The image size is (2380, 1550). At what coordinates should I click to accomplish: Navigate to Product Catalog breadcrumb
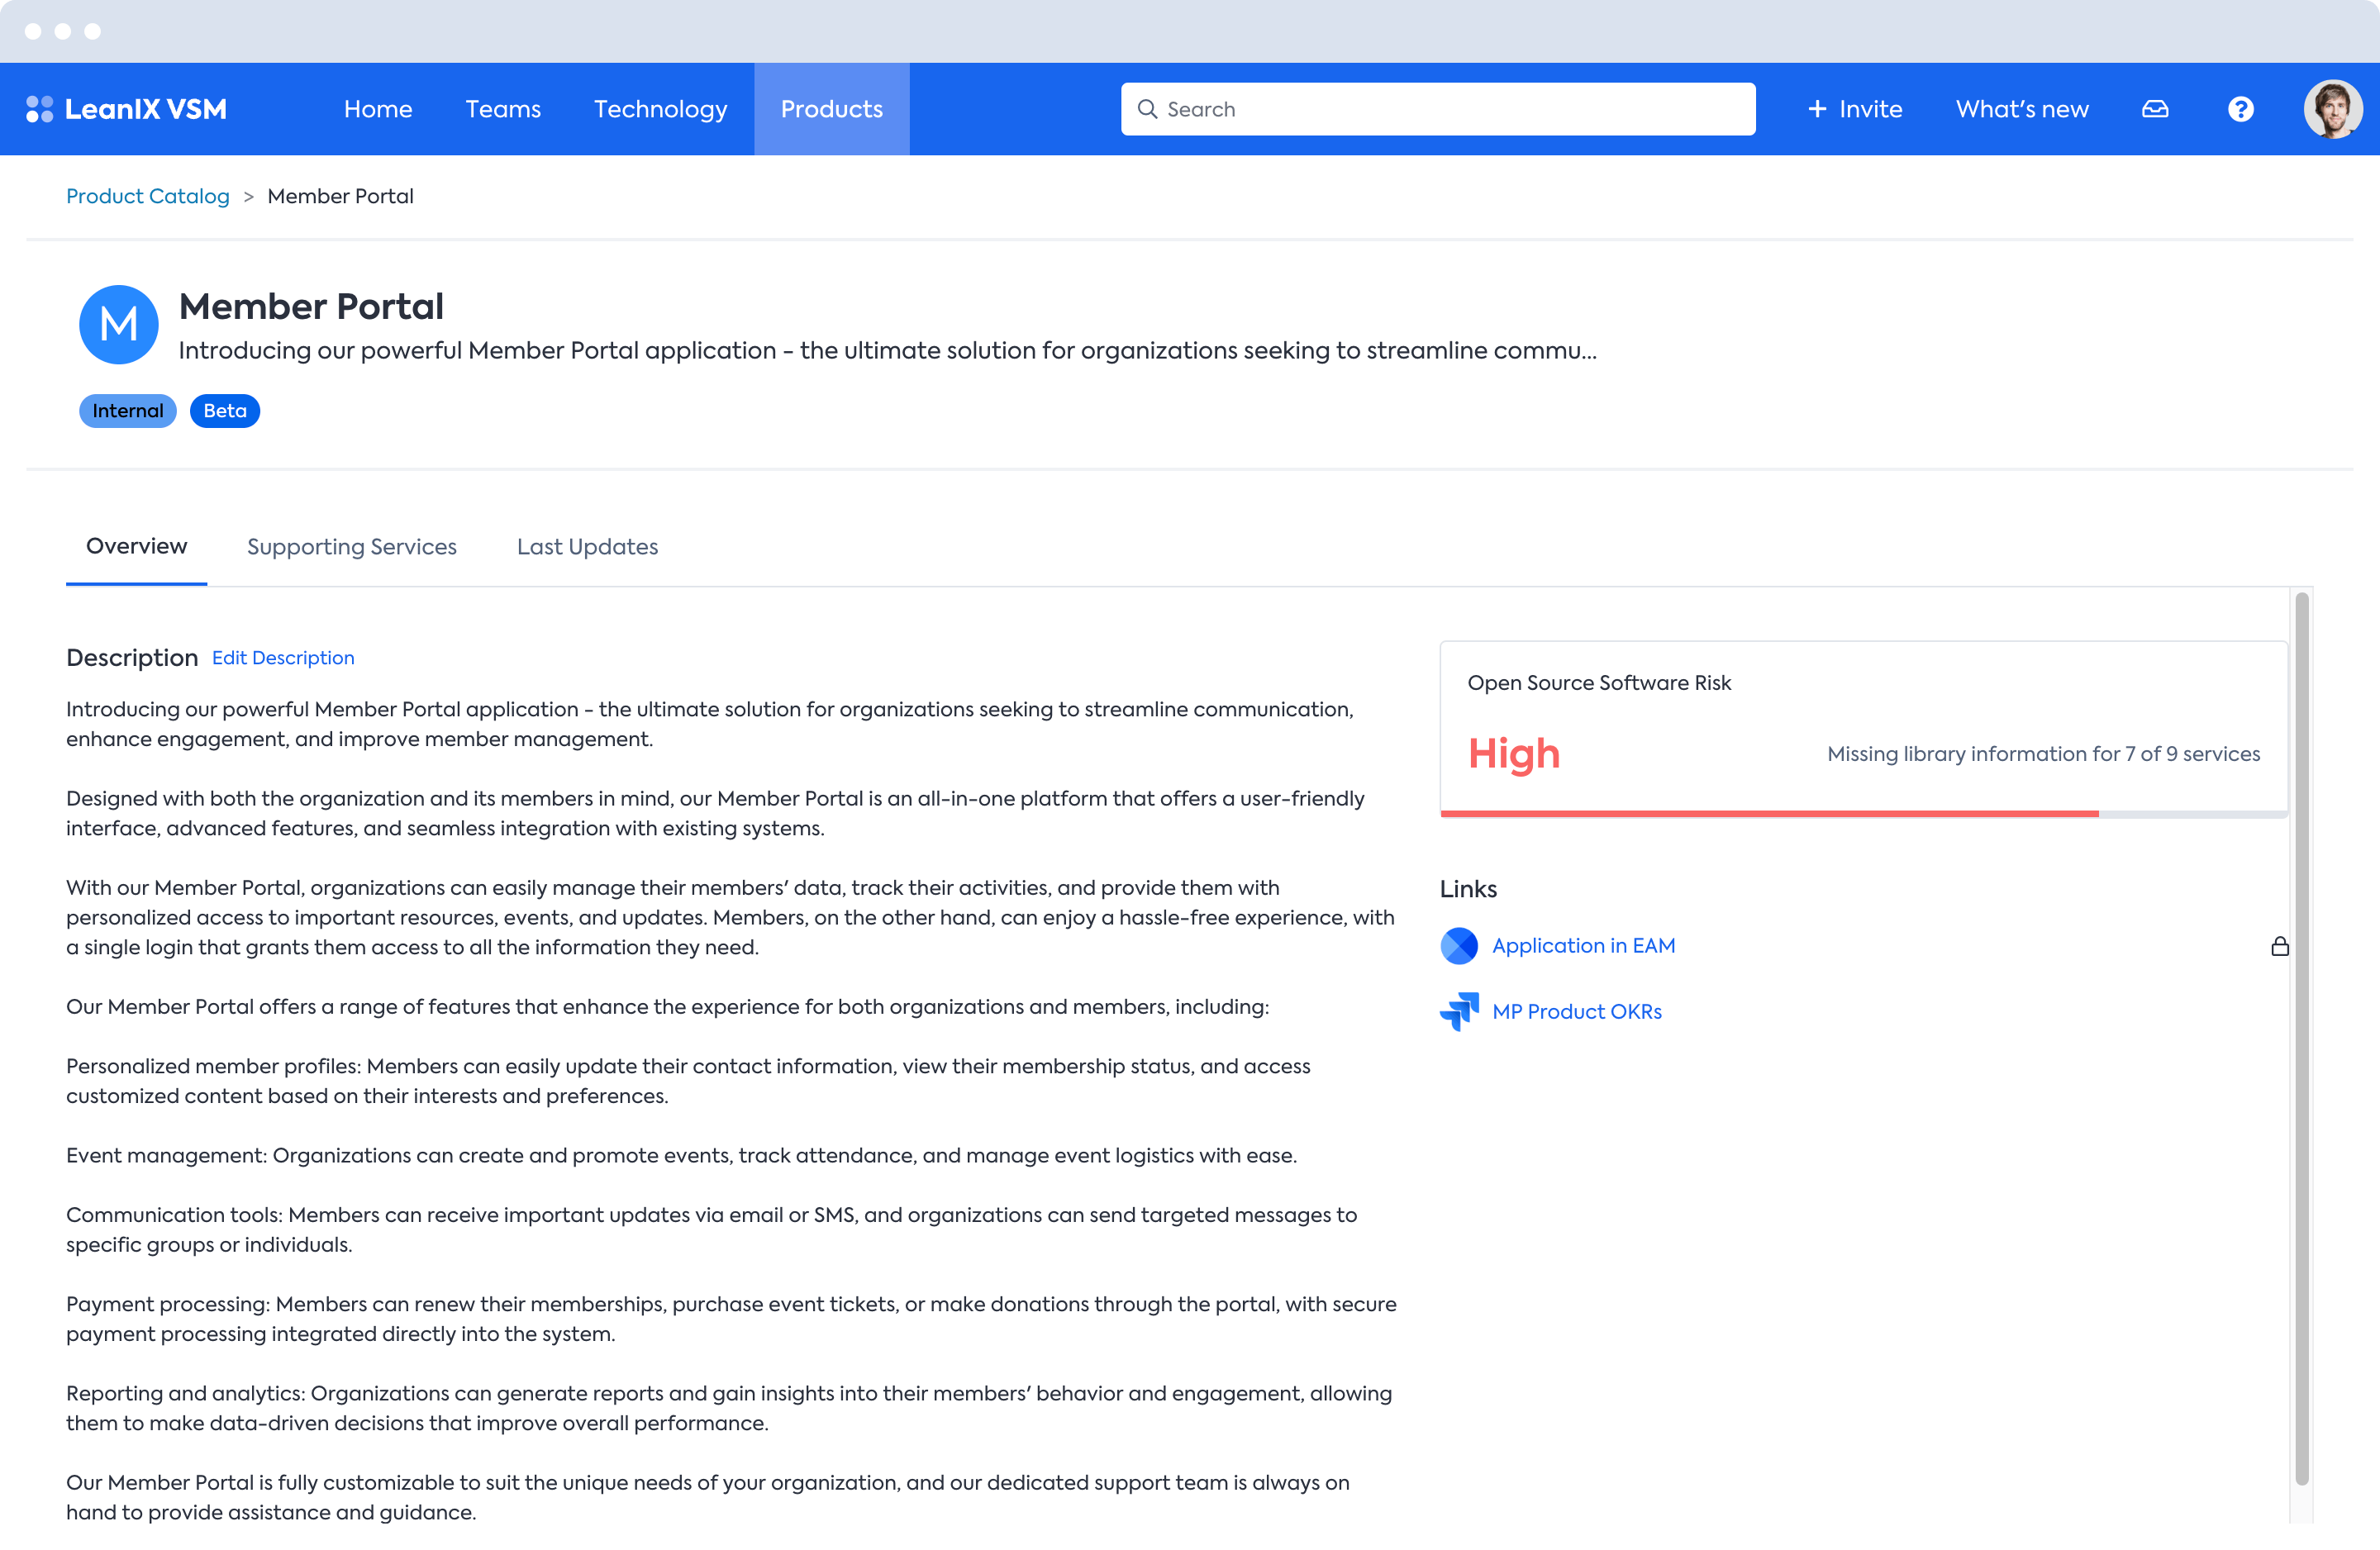pos(148,196)
